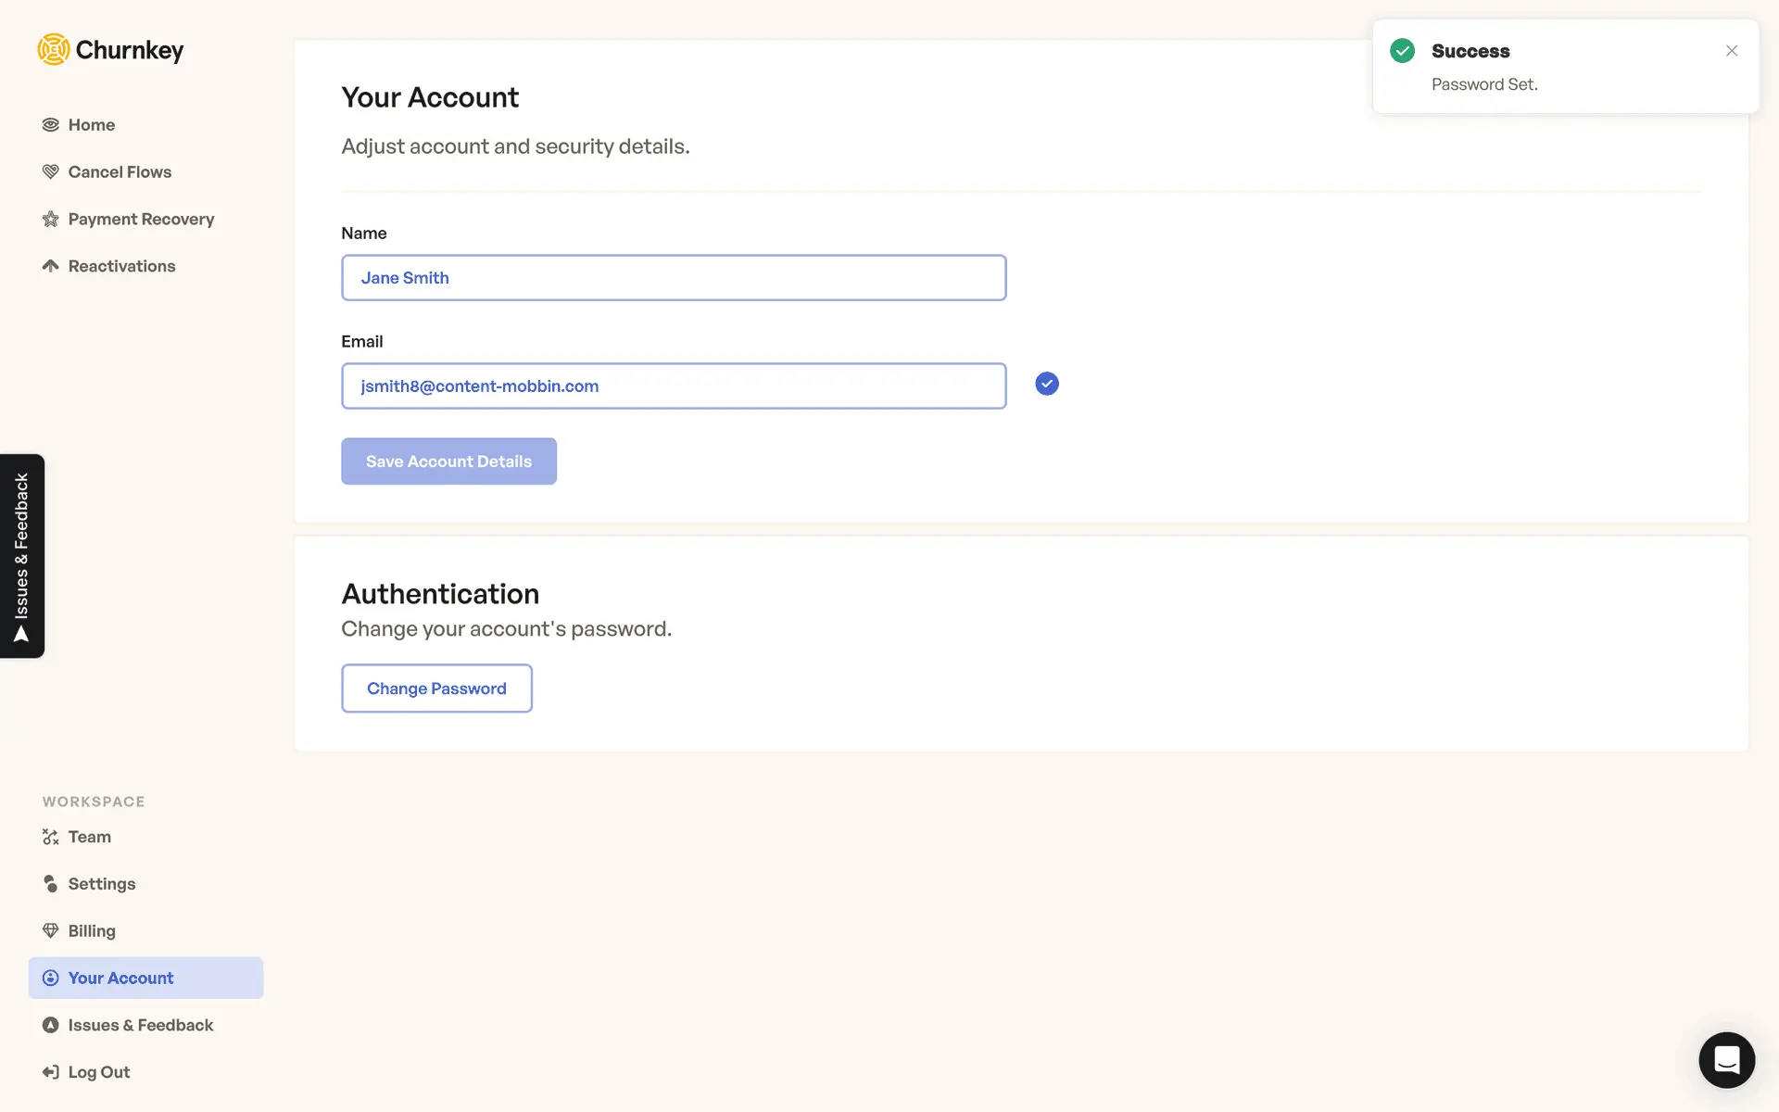Screen dimensions: 1779x1112
Task: Focus the Email address field
Action: pyautogui.click(x=674, y=386)
